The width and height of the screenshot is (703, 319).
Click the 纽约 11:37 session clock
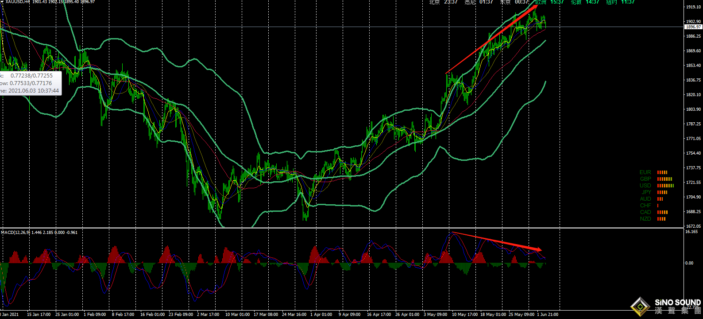click(621, 2)
